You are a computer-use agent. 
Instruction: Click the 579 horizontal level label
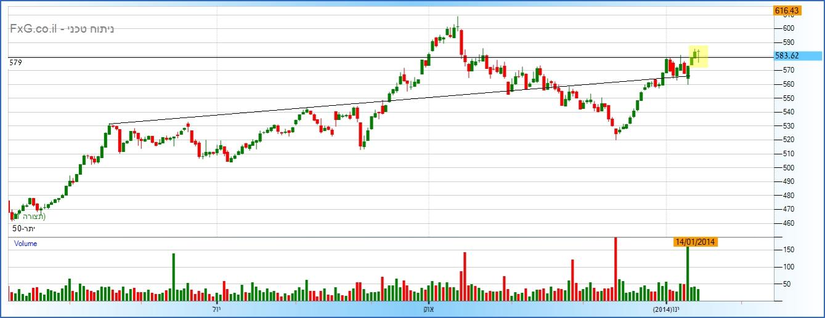click(x=16, y=62)
